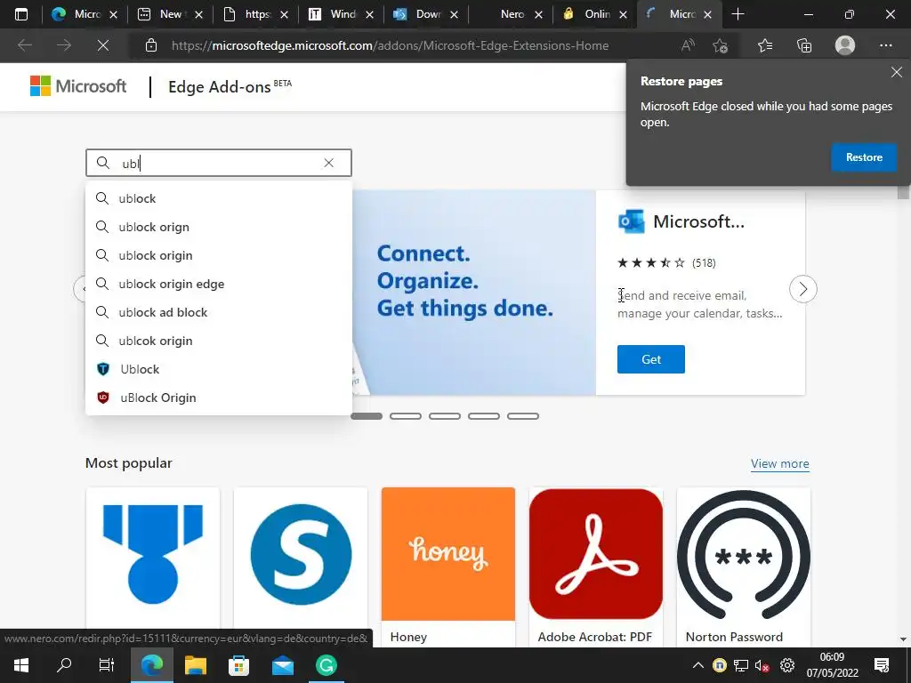Show hidden tray icons

[698, 665]
